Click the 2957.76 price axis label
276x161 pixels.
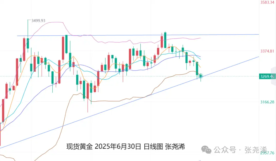click(x=267, y=153)
